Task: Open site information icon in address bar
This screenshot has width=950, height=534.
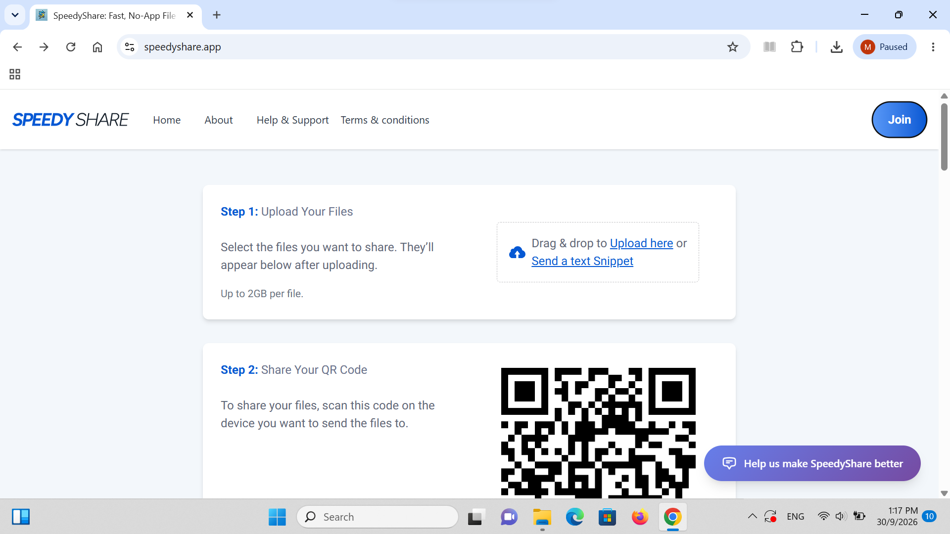Action: (x=130, y=47)
